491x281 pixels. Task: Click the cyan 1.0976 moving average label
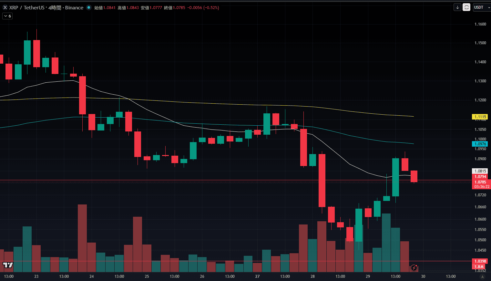pyautogui.click(x=480, y=144)
